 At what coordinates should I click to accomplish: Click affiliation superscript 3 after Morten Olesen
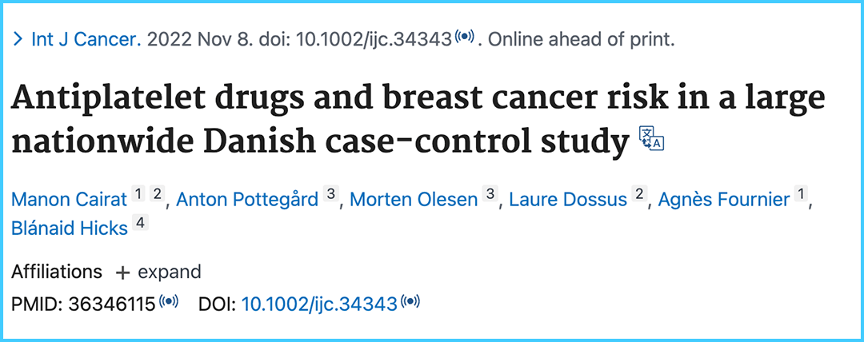click(490, 194)
